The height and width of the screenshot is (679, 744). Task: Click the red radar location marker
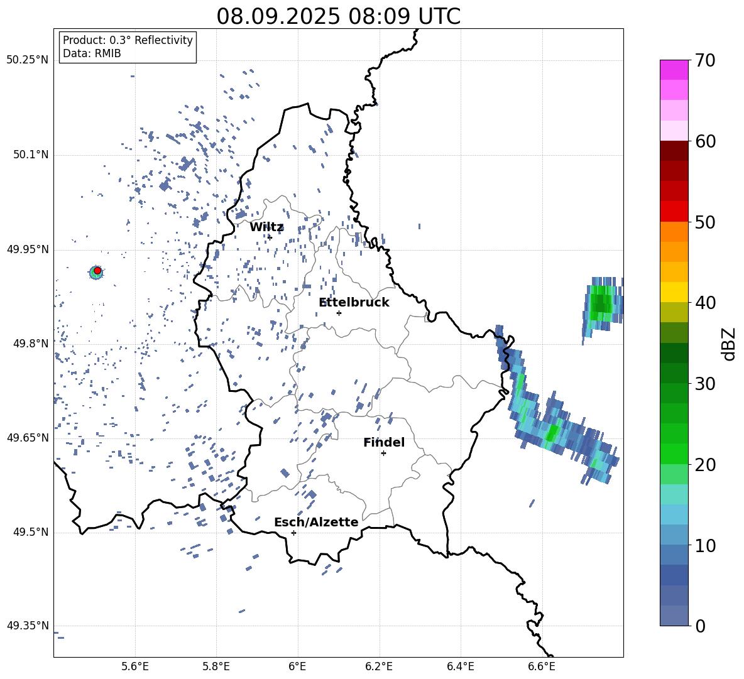[97, 271]
